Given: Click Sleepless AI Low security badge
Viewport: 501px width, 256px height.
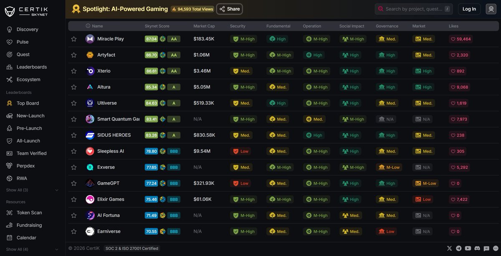Looking at the screenshot, I should [241, 151].
